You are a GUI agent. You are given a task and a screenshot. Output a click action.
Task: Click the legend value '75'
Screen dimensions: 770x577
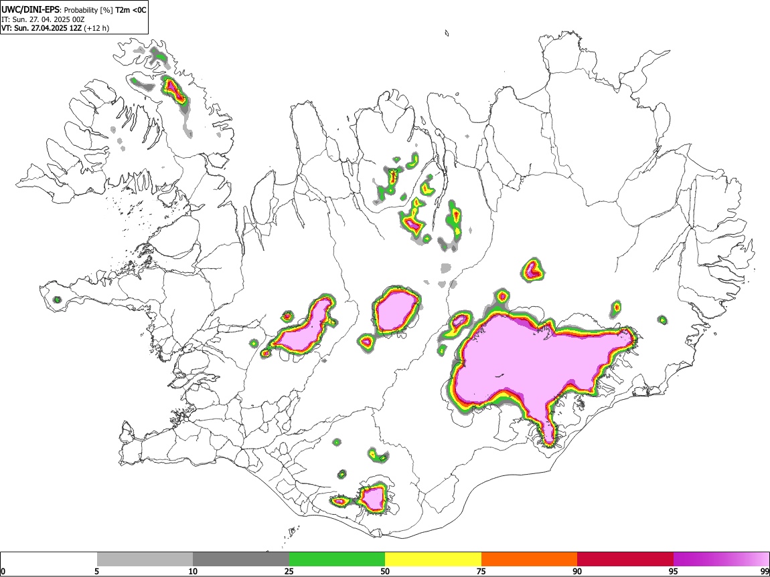tap(481, 571)
